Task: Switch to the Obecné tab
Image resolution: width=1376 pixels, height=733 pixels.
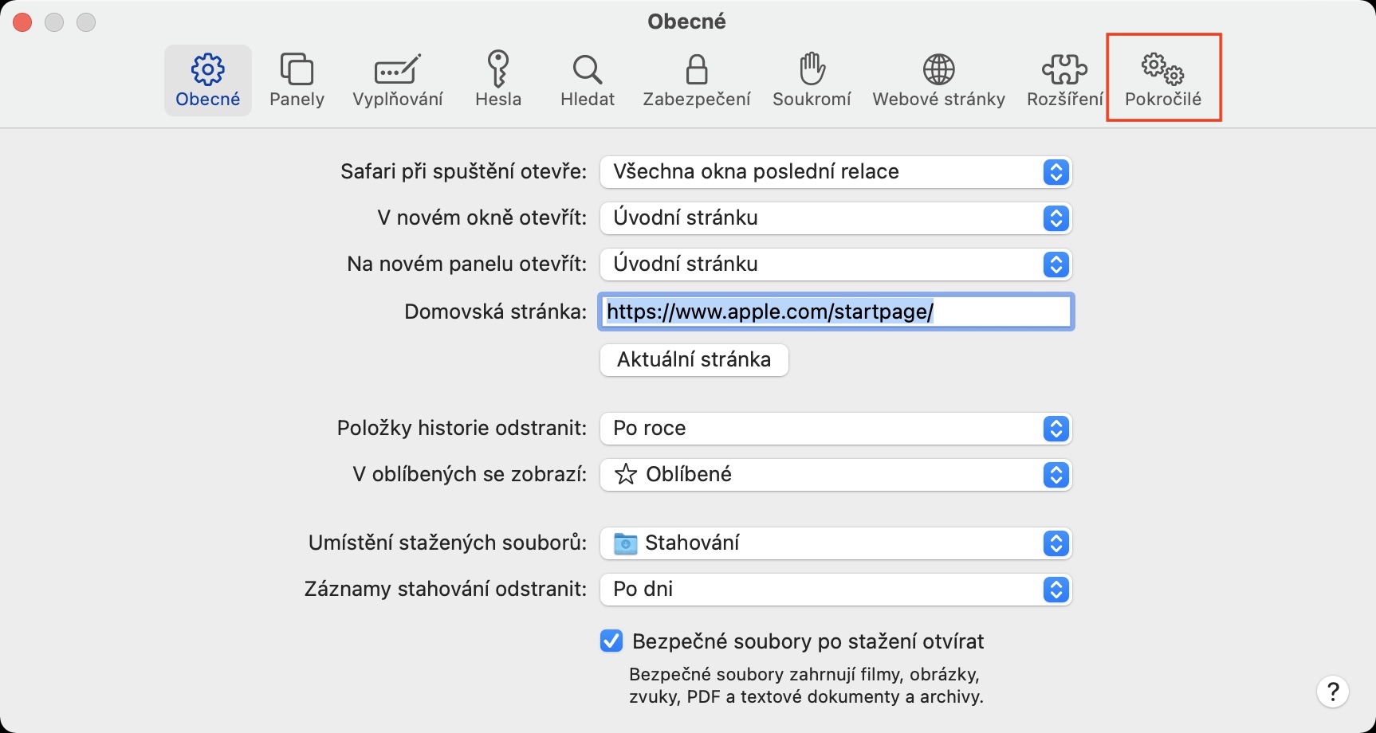Action: click(x=208, y=80)
